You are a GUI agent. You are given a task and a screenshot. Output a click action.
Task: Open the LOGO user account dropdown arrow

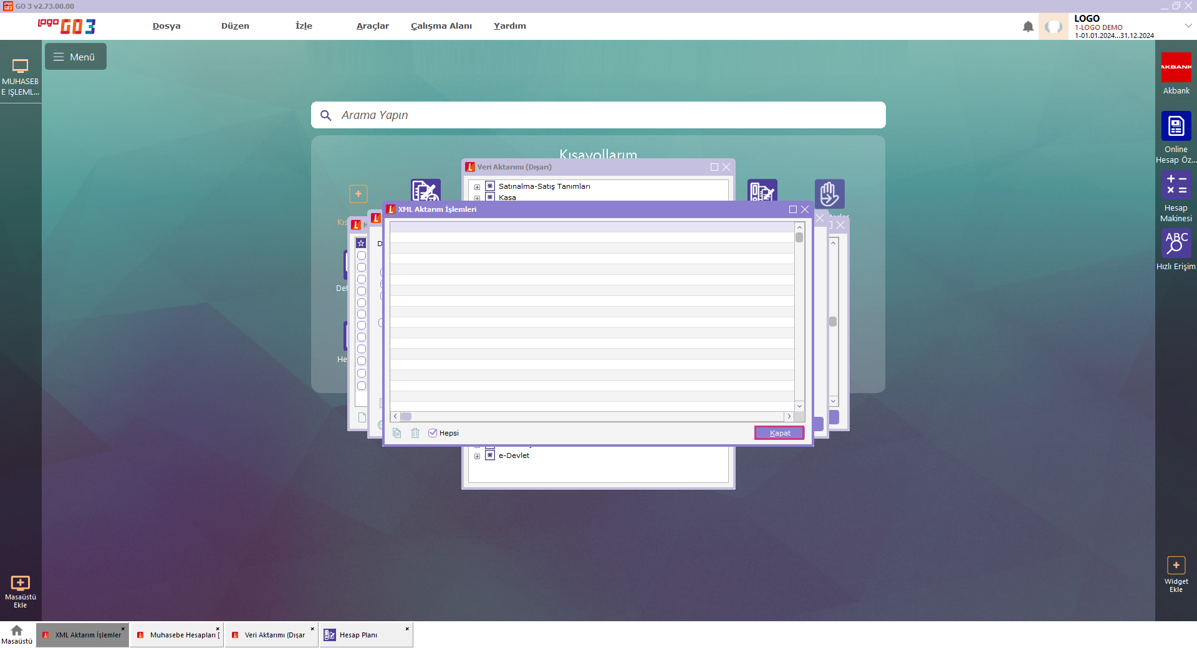tap(1188, 26)
